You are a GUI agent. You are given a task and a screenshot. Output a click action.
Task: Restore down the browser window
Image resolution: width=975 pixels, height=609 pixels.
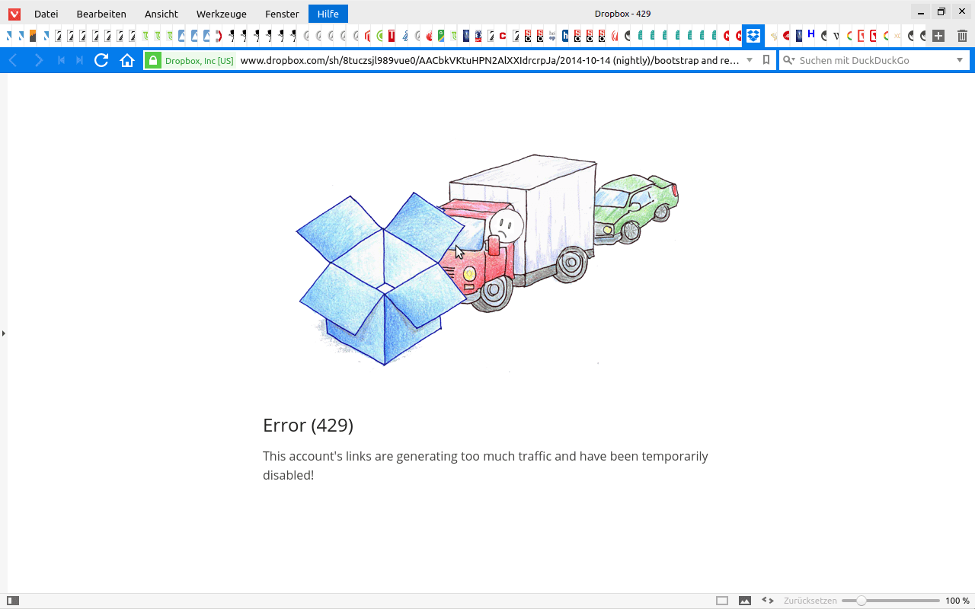(x=941, y=13)
